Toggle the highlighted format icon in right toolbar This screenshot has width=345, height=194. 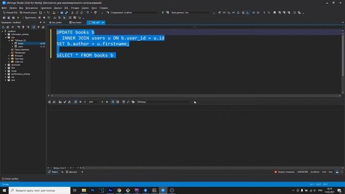[x=248, y=13]
